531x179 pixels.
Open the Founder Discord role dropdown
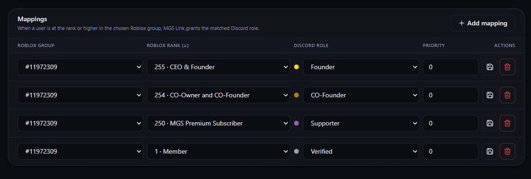(361, 67)
